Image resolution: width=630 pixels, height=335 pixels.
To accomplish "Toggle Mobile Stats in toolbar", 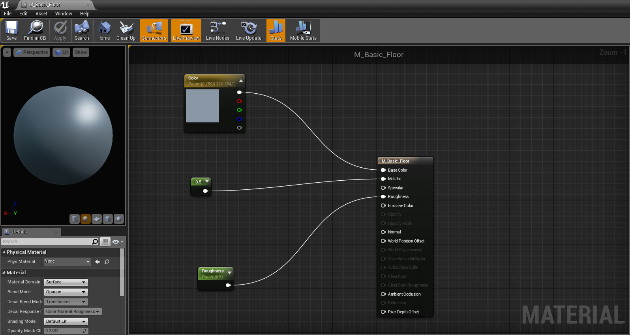I will point(303,30).
